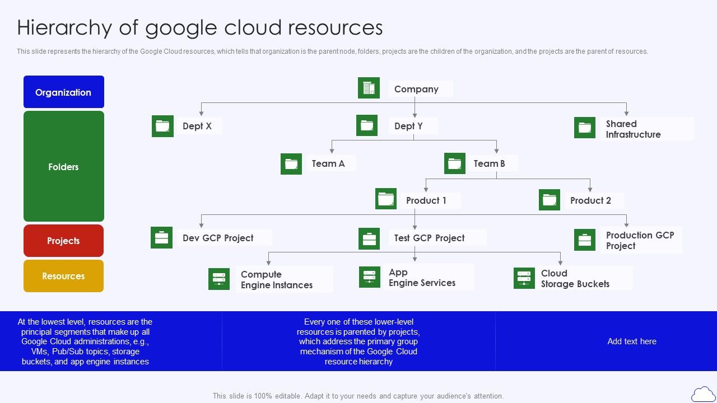717x403 pixels.
Task: Click the Cloud Storage Buckets server icon
Action: pos(524,278)
